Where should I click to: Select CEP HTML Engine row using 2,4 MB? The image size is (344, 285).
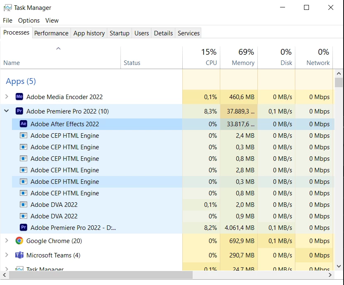173,136
